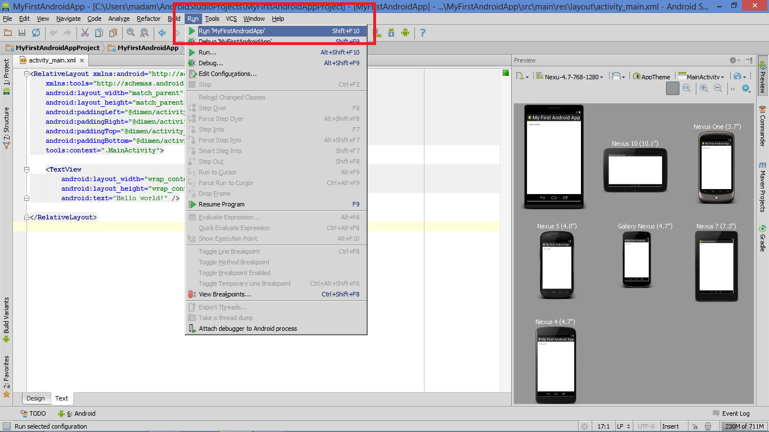Click the Copy toolbar icon

click(99, 33)
